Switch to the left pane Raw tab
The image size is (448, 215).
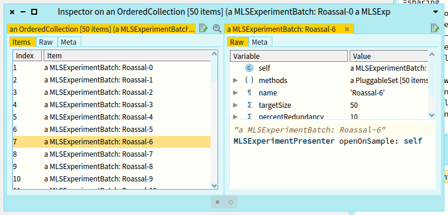pyautogui.click(x=46, y=42)
